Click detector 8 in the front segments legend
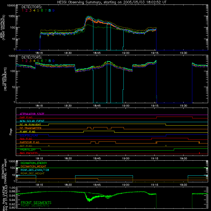 tap(50, 11)
